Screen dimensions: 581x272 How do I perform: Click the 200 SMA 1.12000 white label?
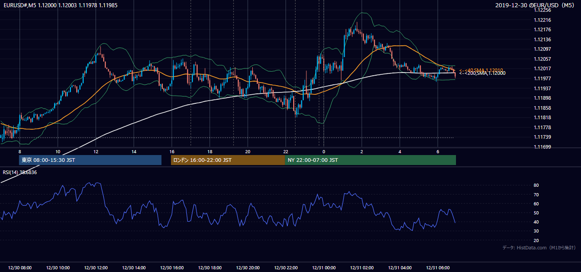click(482, 73)
